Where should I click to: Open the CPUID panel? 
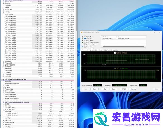tap(124, 89)
